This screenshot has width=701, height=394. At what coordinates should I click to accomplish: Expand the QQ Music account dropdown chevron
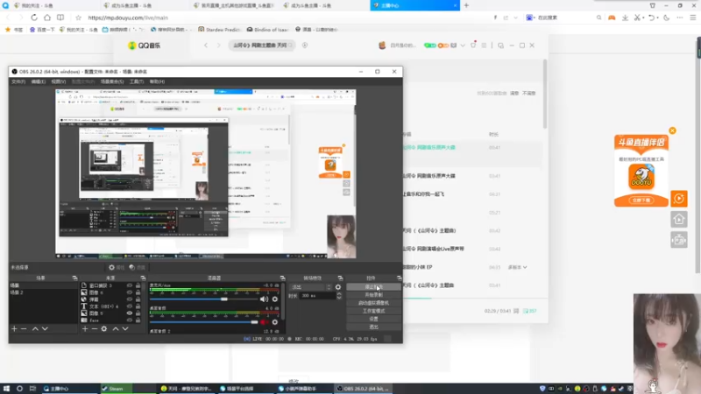pyautogui.click(x=463, y=46)
